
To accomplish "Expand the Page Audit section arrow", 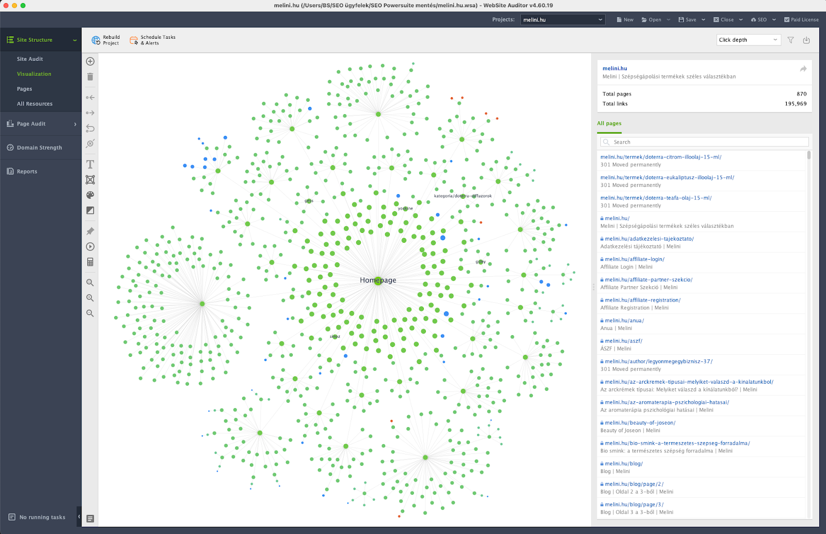I will coord(75,124).
